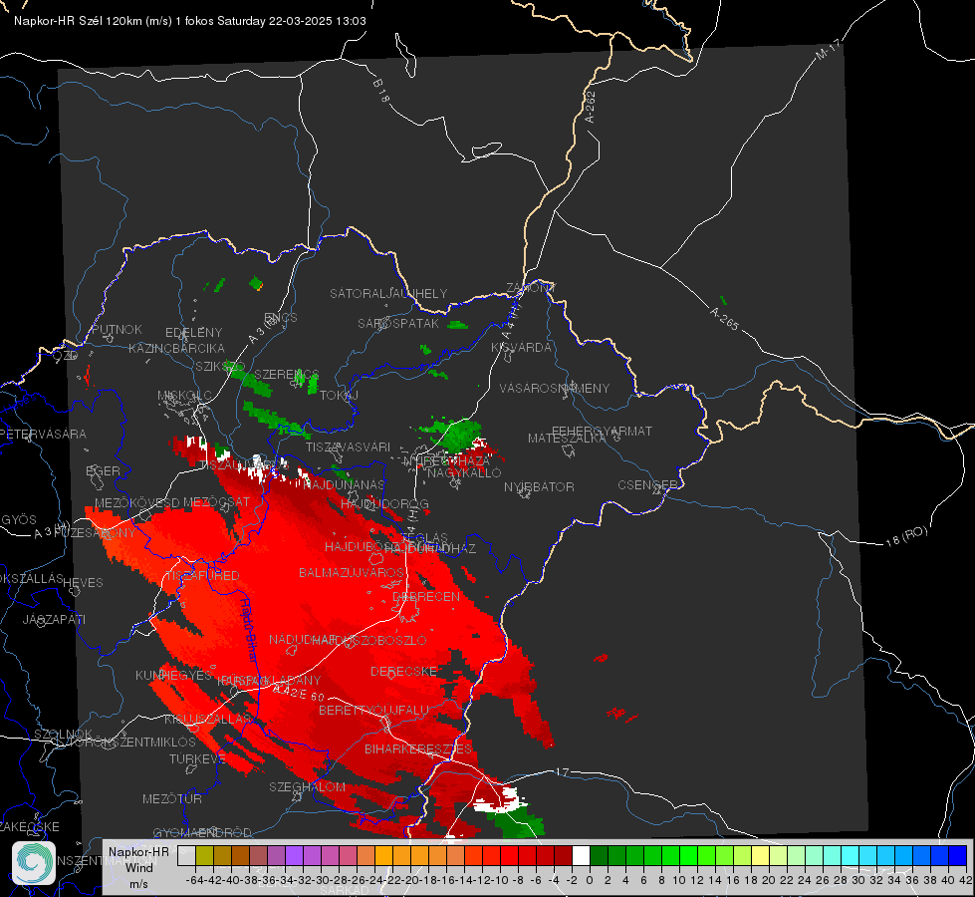Click the KUNHEGYES city label

pyautogui.click(x=173, y=676)
